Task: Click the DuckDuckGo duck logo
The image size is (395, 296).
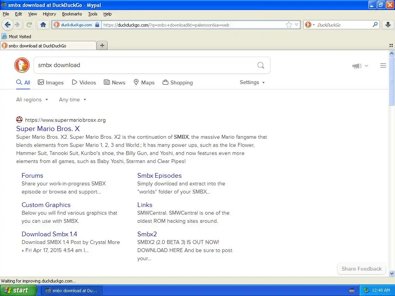Action: click(x=22, y=65)
